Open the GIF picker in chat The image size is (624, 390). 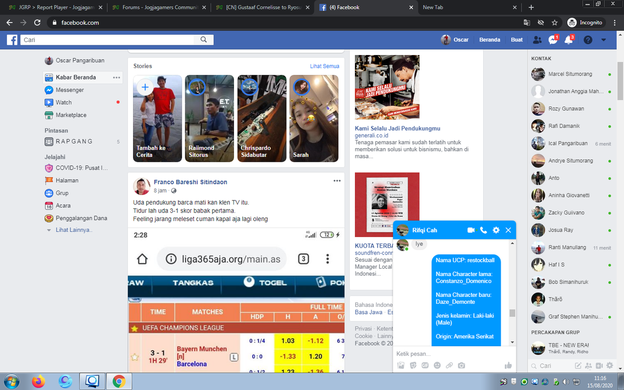click(x=425, y=365)
